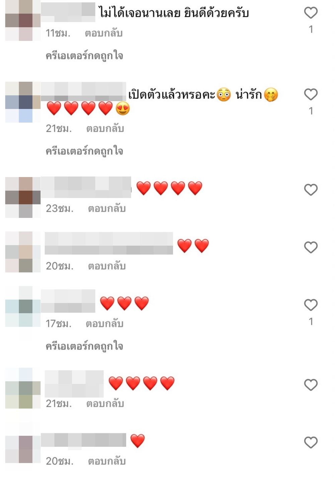Like the 23ชม. four-hearts comment
Image resolution: width=335 pixels, height=479 pixels.
tap(311, 190)
